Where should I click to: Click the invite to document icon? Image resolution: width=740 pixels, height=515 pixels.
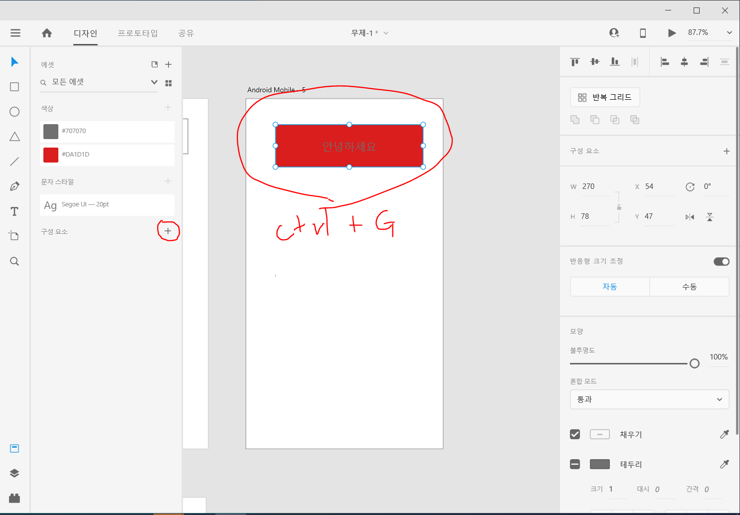click(x=614, y=33)
